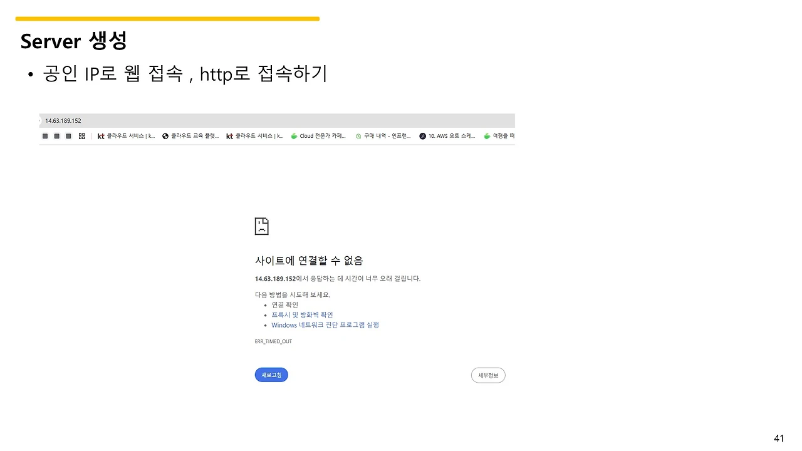The height and width of the screenshot is (451, 802).
Task: Open 구매 내역 - 인프런 bookmark
Action: click(383, 136)
